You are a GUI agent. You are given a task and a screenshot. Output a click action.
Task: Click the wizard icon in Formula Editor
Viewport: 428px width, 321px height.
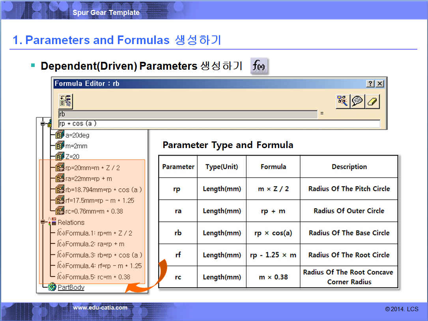tap(342, 101)
